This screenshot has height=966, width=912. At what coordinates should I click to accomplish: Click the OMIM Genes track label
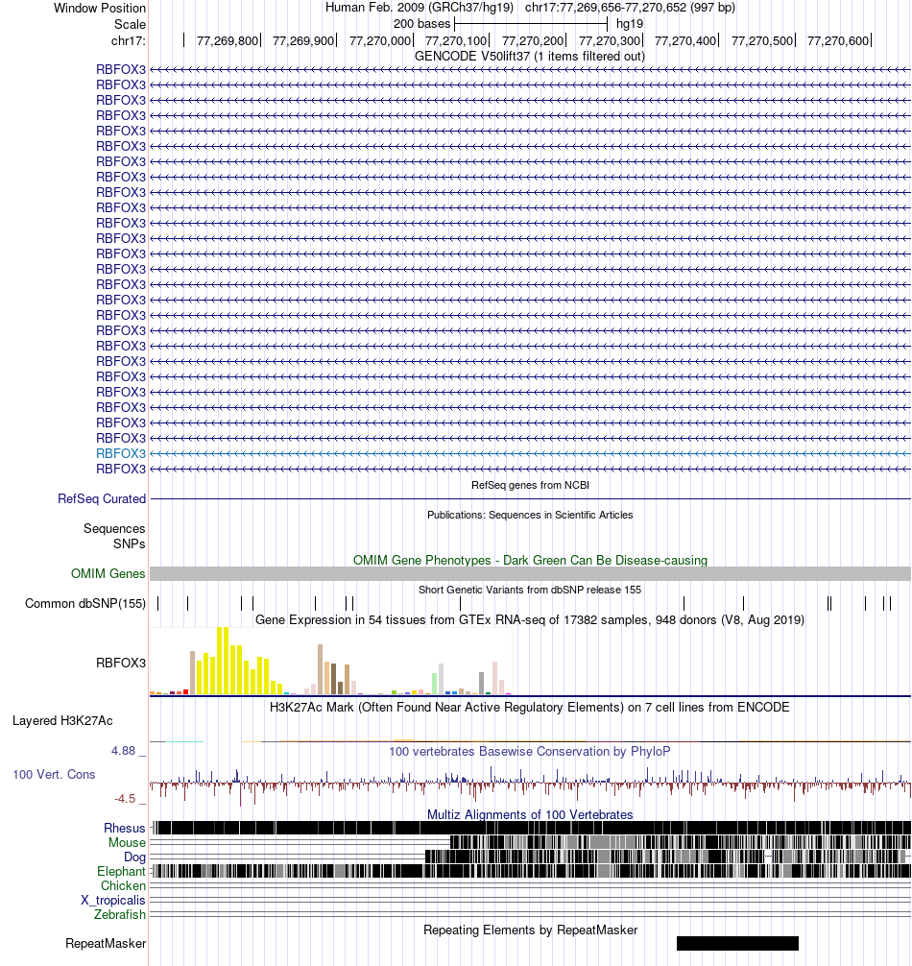click(108, 573)
